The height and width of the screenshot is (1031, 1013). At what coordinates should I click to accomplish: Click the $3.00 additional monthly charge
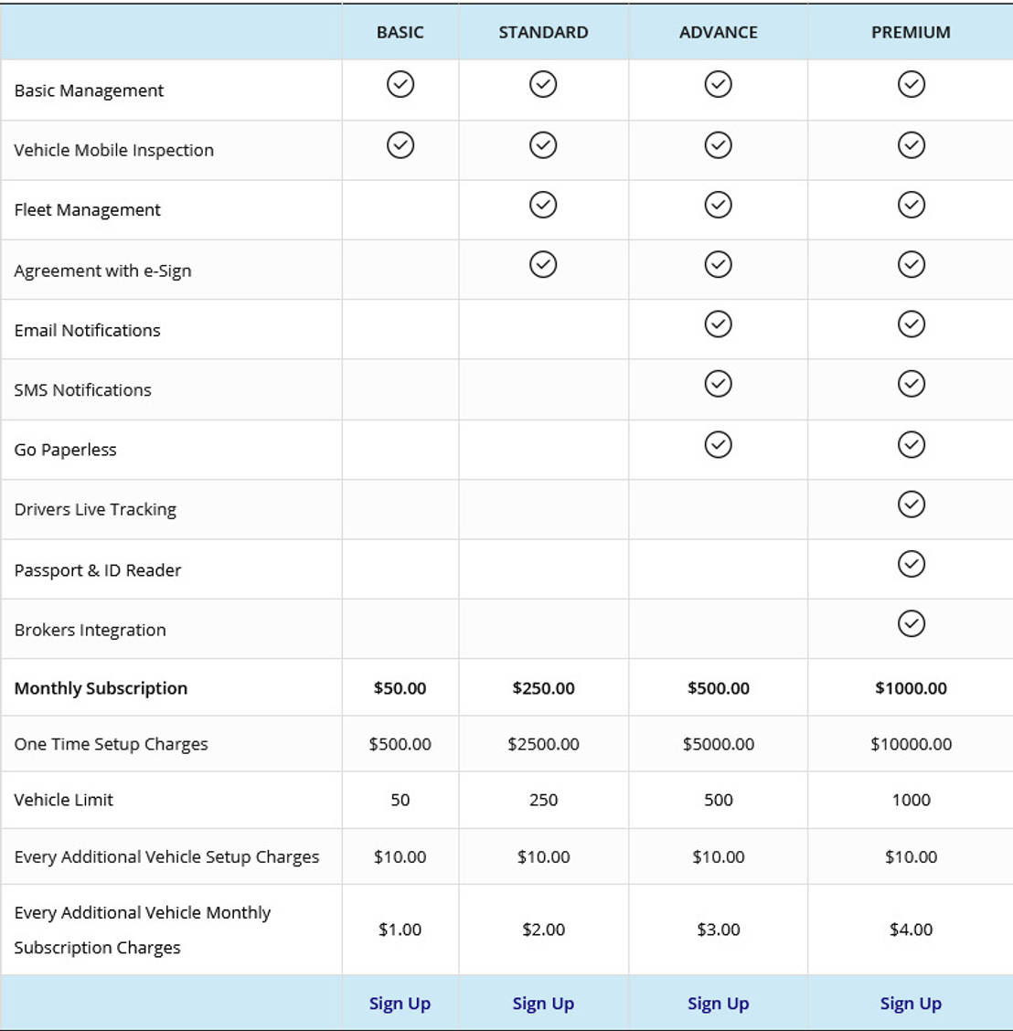pos(719,930)
